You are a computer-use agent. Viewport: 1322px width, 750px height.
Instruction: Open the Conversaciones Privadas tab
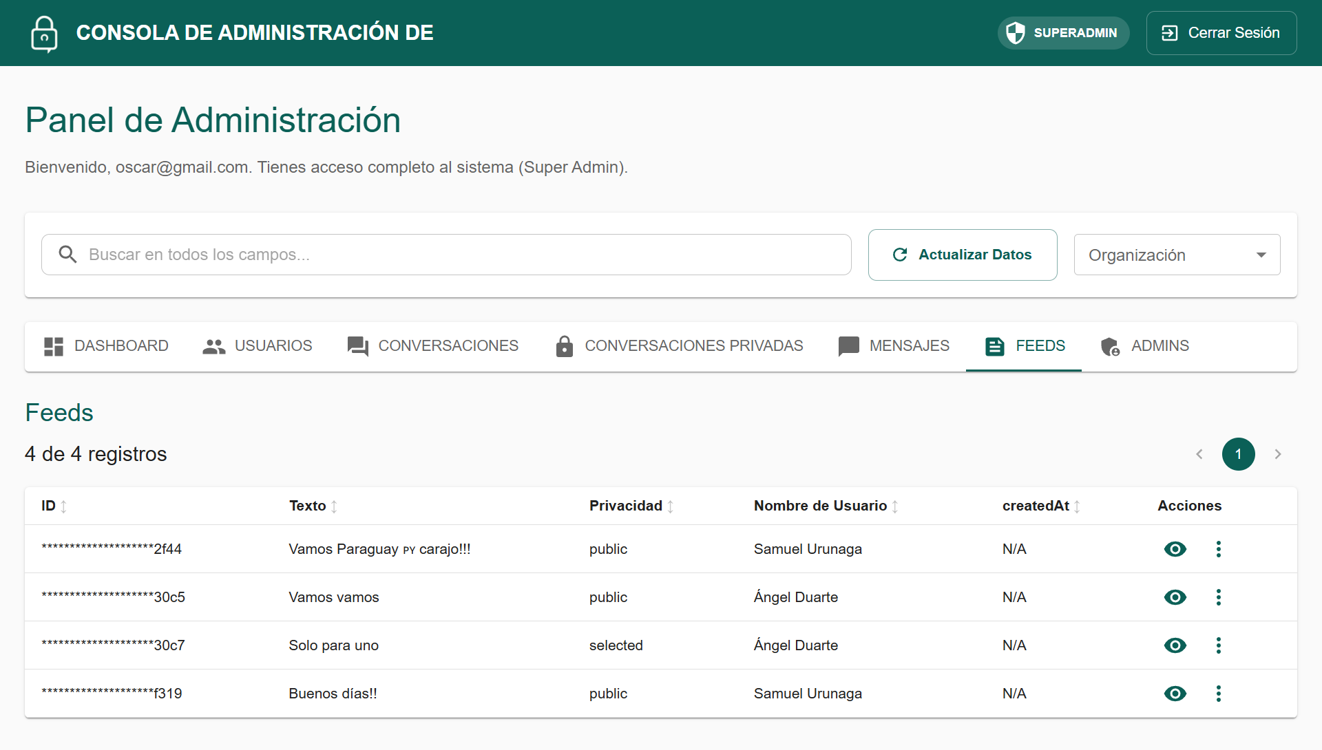[678, 346]
